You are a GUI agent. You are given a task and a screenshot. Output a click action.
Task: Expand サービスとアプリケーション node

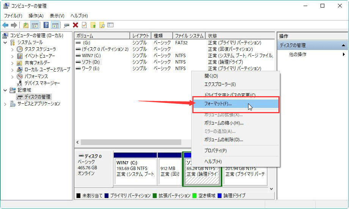point(5,104)
